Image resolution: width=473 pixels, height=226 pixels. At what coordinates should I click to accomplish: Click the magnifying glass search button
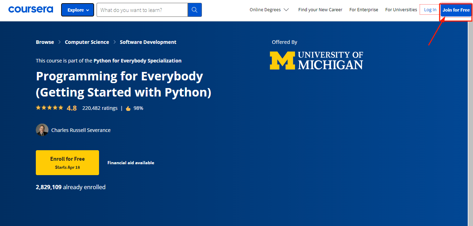[195, 10]
